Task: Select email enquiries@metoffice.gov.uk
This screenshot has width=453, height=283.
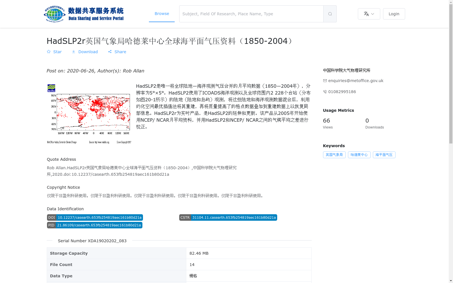Action: coord(356,81)
